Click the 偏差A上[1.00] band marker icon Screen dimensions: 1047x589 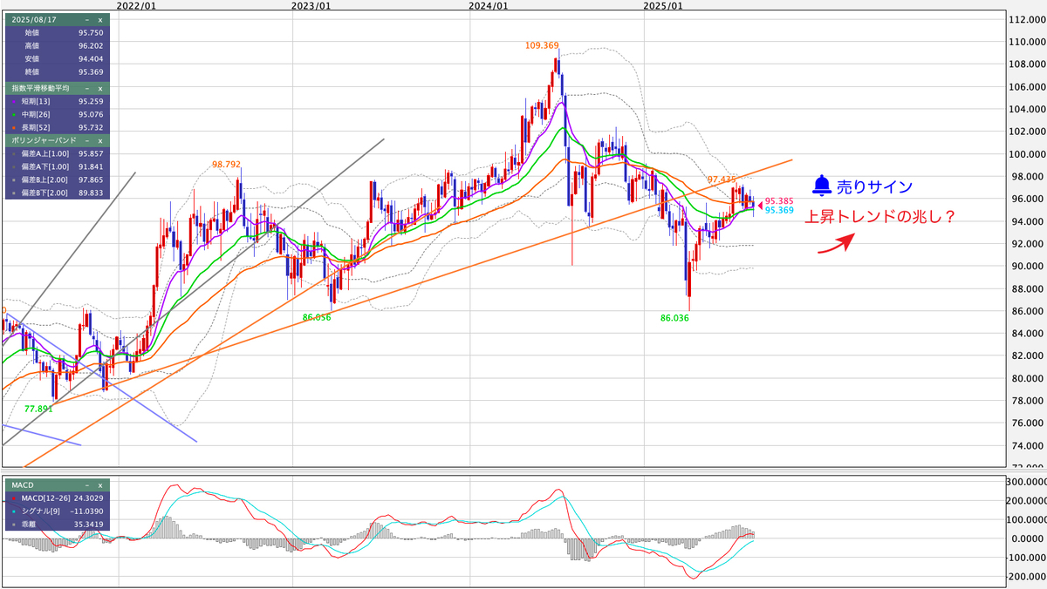[x=14, y=153]
